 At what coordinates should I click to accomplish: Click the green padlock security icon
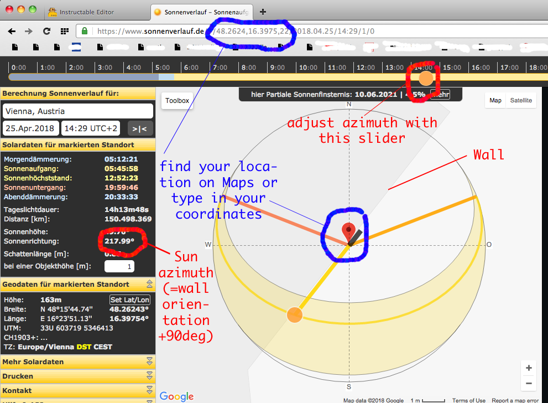pyautogui.click(x=85, y=31)
